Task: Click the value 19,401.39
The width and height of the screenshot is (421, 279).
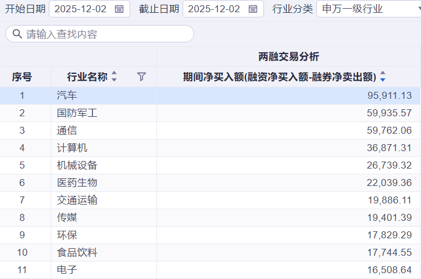Action: click(390, 217)
